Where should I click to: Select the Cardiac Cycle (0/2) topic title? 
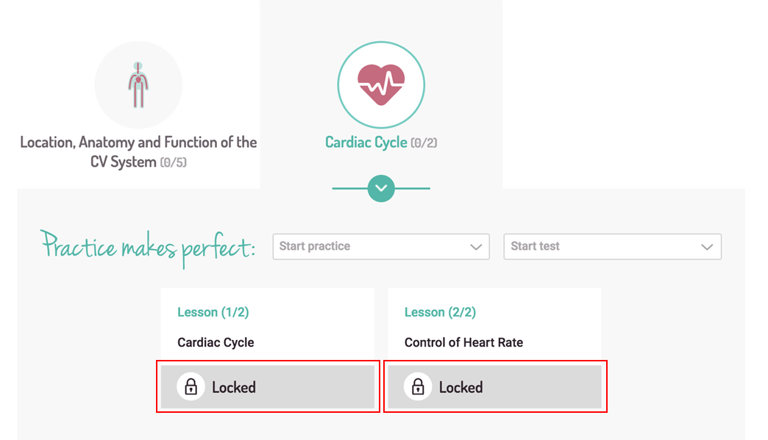[x=381, y=143]
